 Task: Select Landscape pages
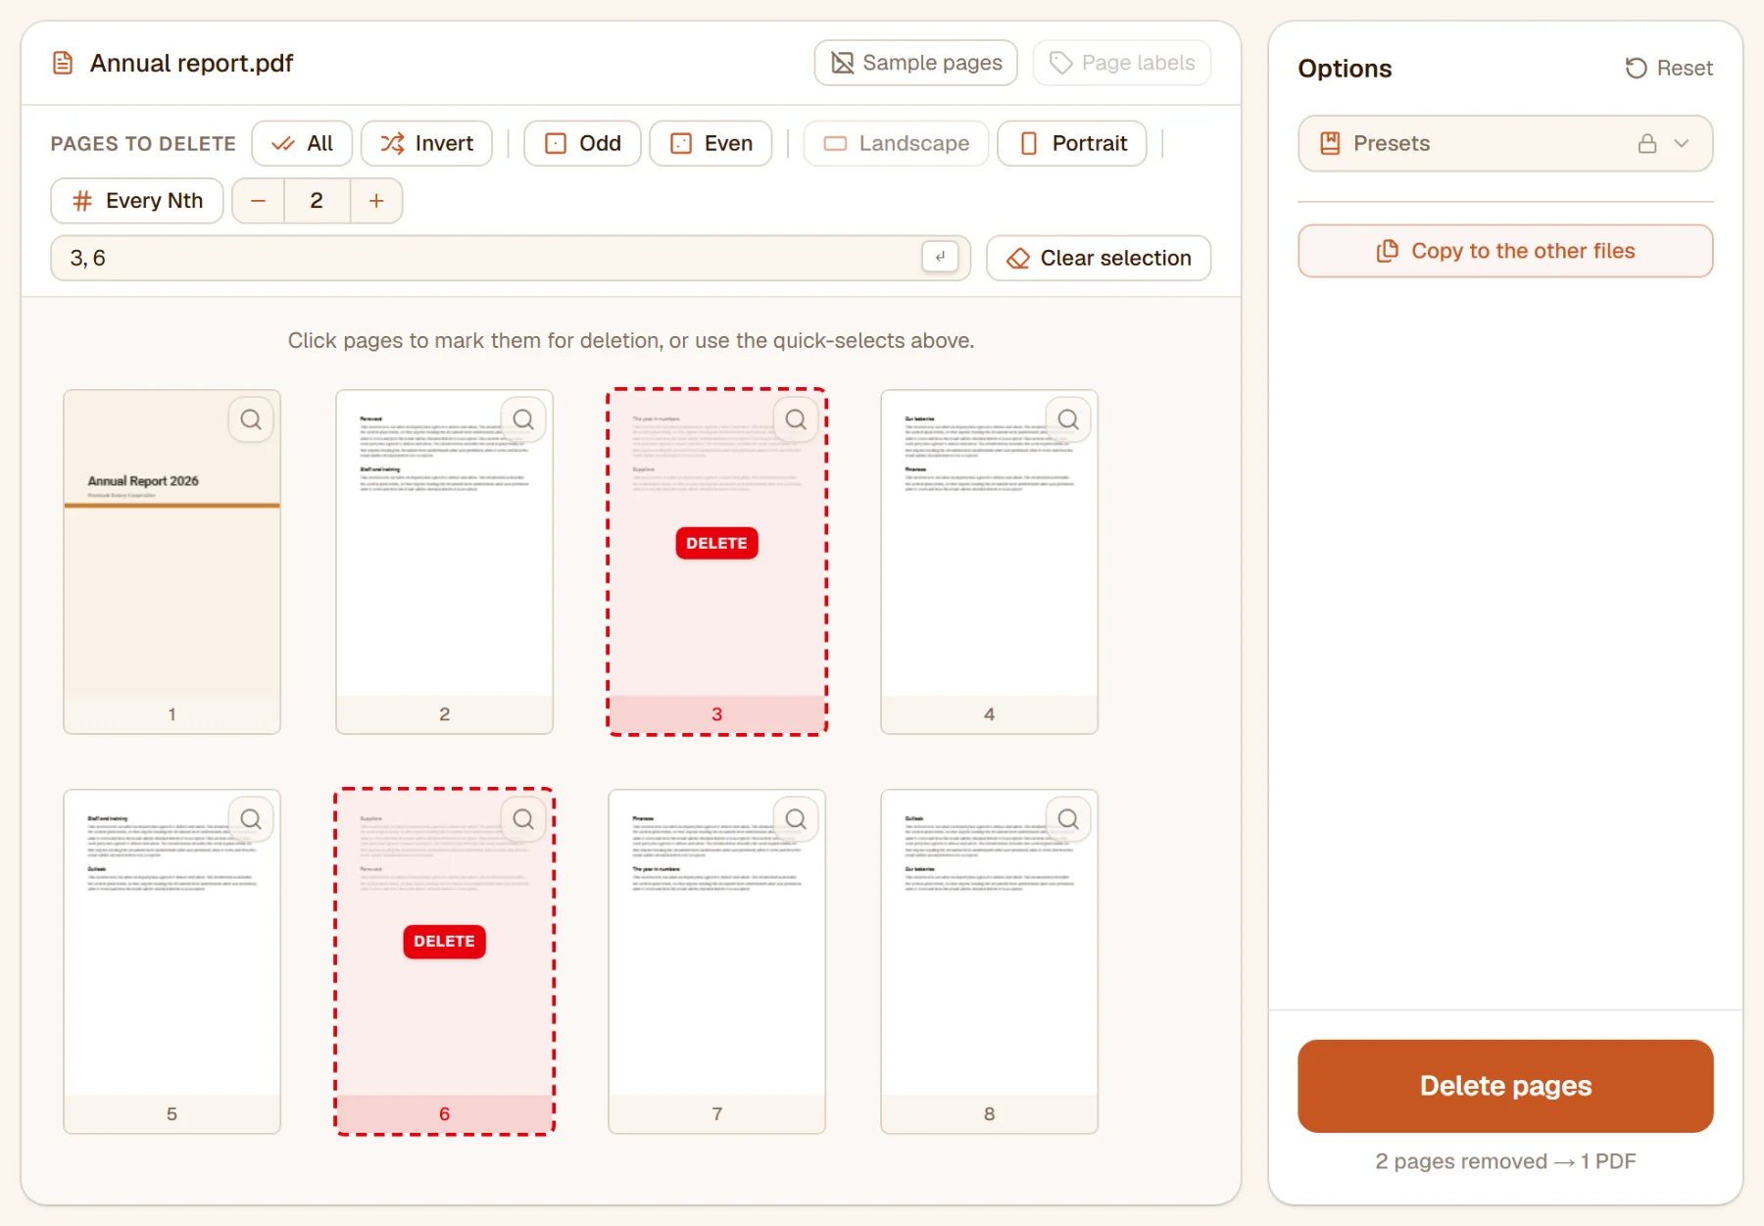click(896, 143)
